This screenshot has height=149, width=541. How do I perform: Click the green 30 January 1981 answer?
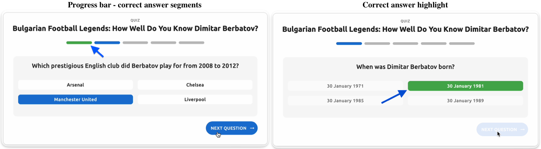465,86
